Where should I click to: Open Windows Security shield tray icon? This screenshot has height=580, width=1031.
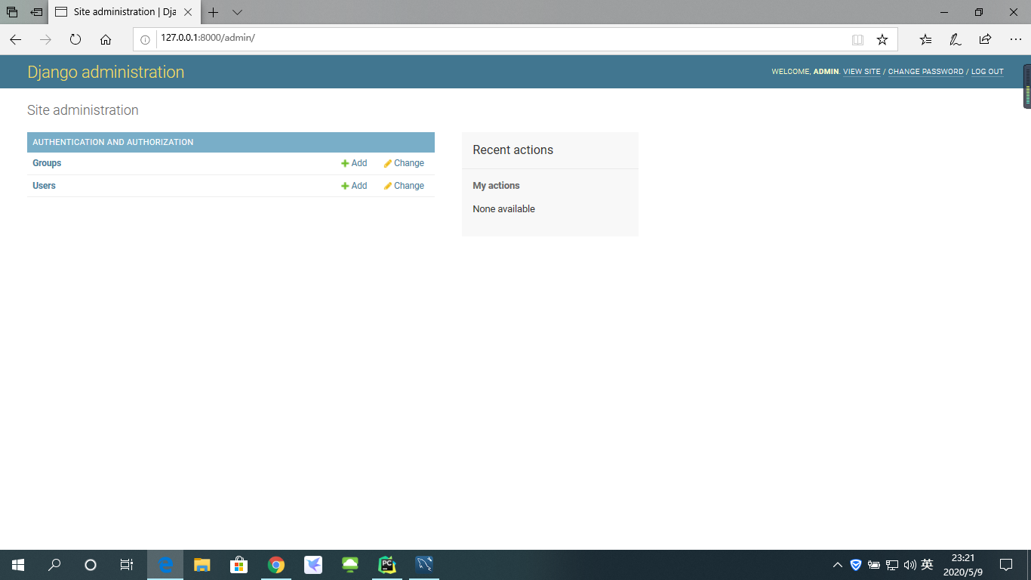click(x=856, y=565)
